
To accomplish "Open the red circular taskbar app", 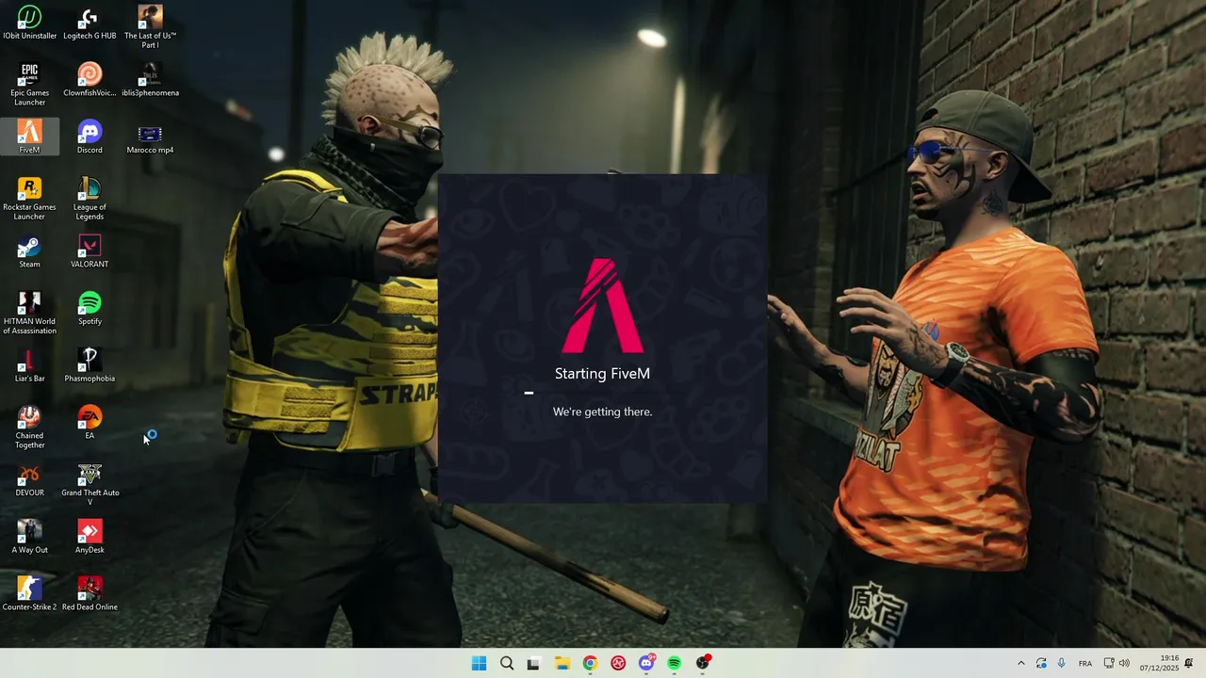I will [x=618, y=663].
